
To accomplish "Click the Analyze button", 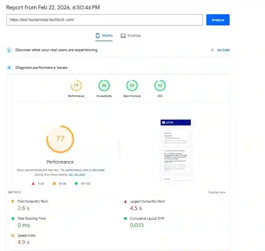I will [x=218, y=20].
